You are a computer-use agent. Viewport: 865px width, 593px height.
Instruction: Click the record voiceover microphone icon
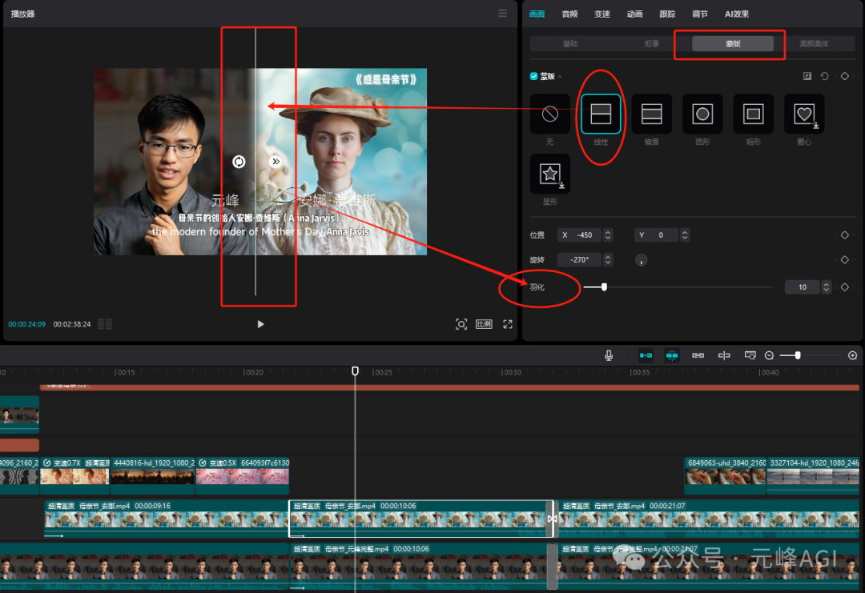point(609,355)
